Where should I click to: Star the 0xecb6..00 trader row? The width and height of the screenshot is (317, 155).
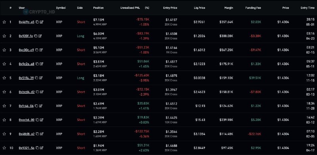[4, 120]
